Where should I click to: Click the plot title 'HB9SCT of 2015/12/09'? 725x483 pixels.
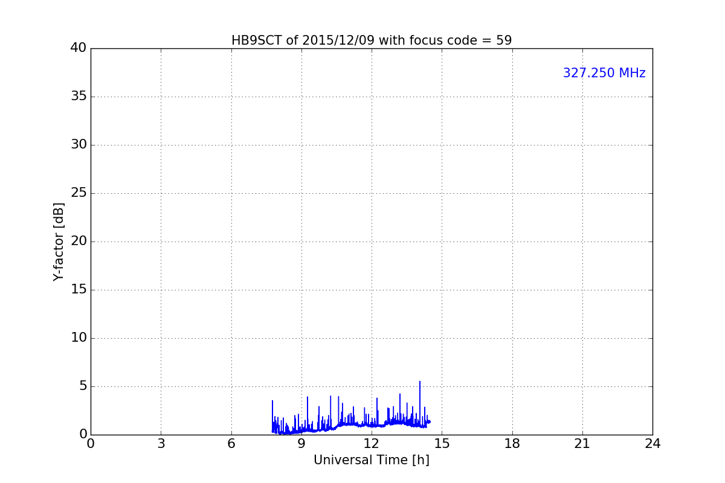click(303, 40)
